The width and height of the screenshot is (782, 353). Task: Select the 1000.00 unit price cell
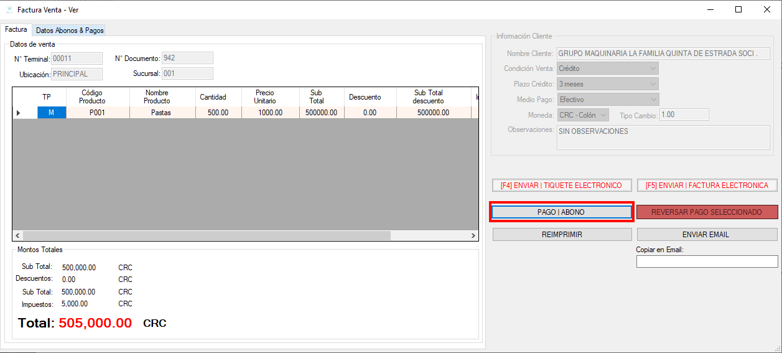[269, 113]
